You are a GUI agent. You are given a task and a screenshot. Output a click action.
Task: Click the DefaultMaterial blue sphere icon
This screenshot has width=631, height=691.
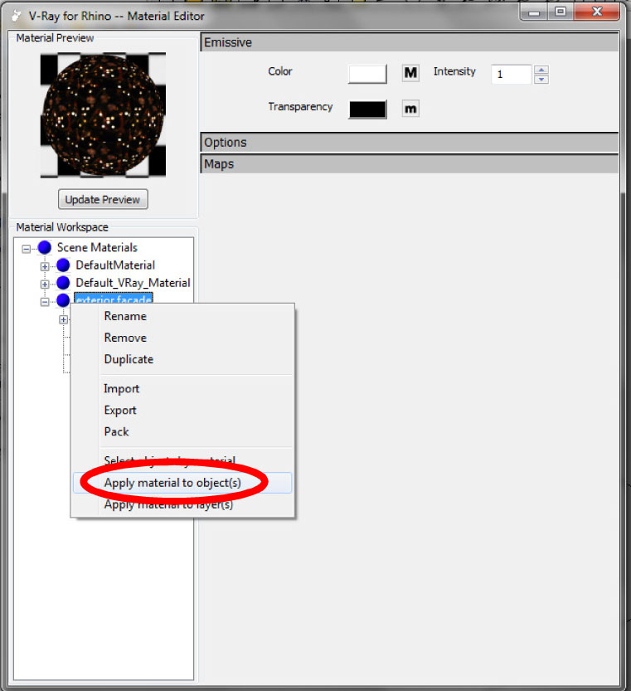coord(63,265)
